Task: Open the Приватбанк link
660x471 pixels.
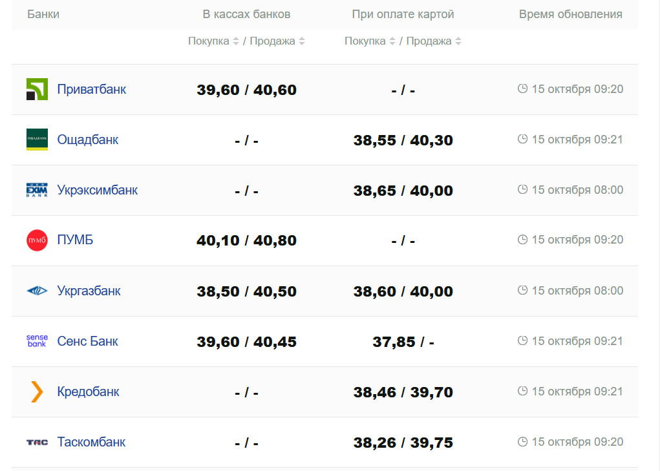Action: coord(92,89)
